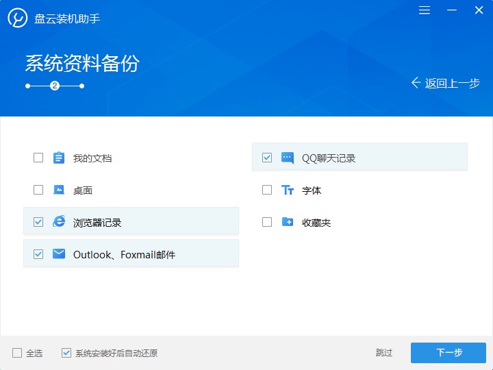This screenshot has width=493, height=370.
Task: Enable the 我的文档 checkbox
Action: (38, 158)
